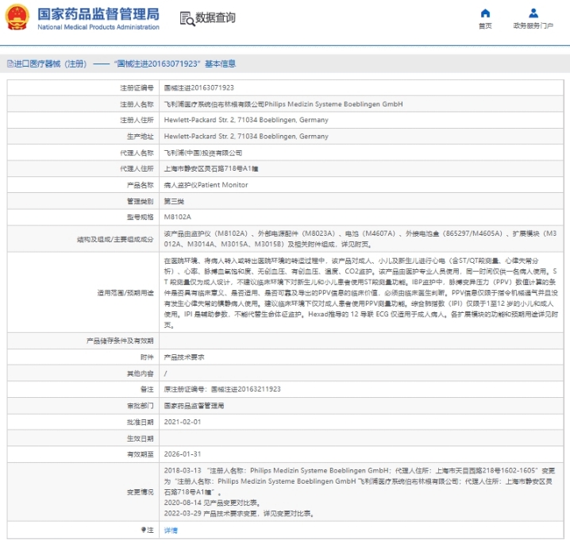Click the 首页 text label
This screenshot has height=544, width=570.
485,26
